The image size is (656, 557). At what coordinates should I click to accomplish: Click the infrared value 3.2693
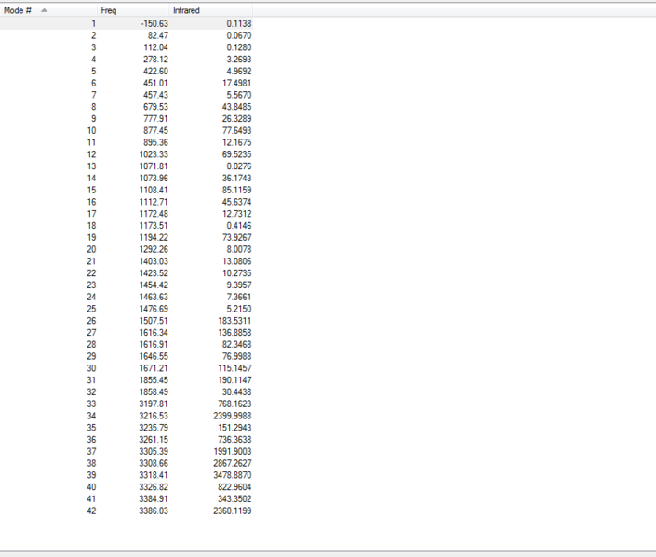[239, 60]
